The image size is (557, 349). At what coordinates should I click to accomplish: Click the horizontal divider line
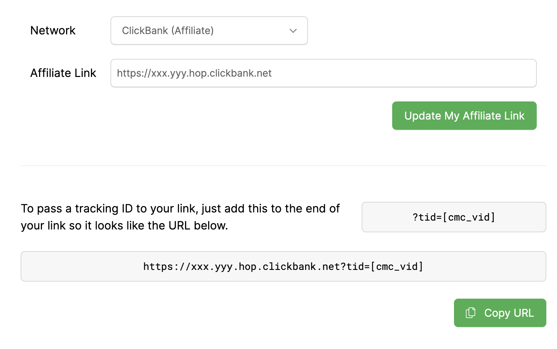pos(283,166)
